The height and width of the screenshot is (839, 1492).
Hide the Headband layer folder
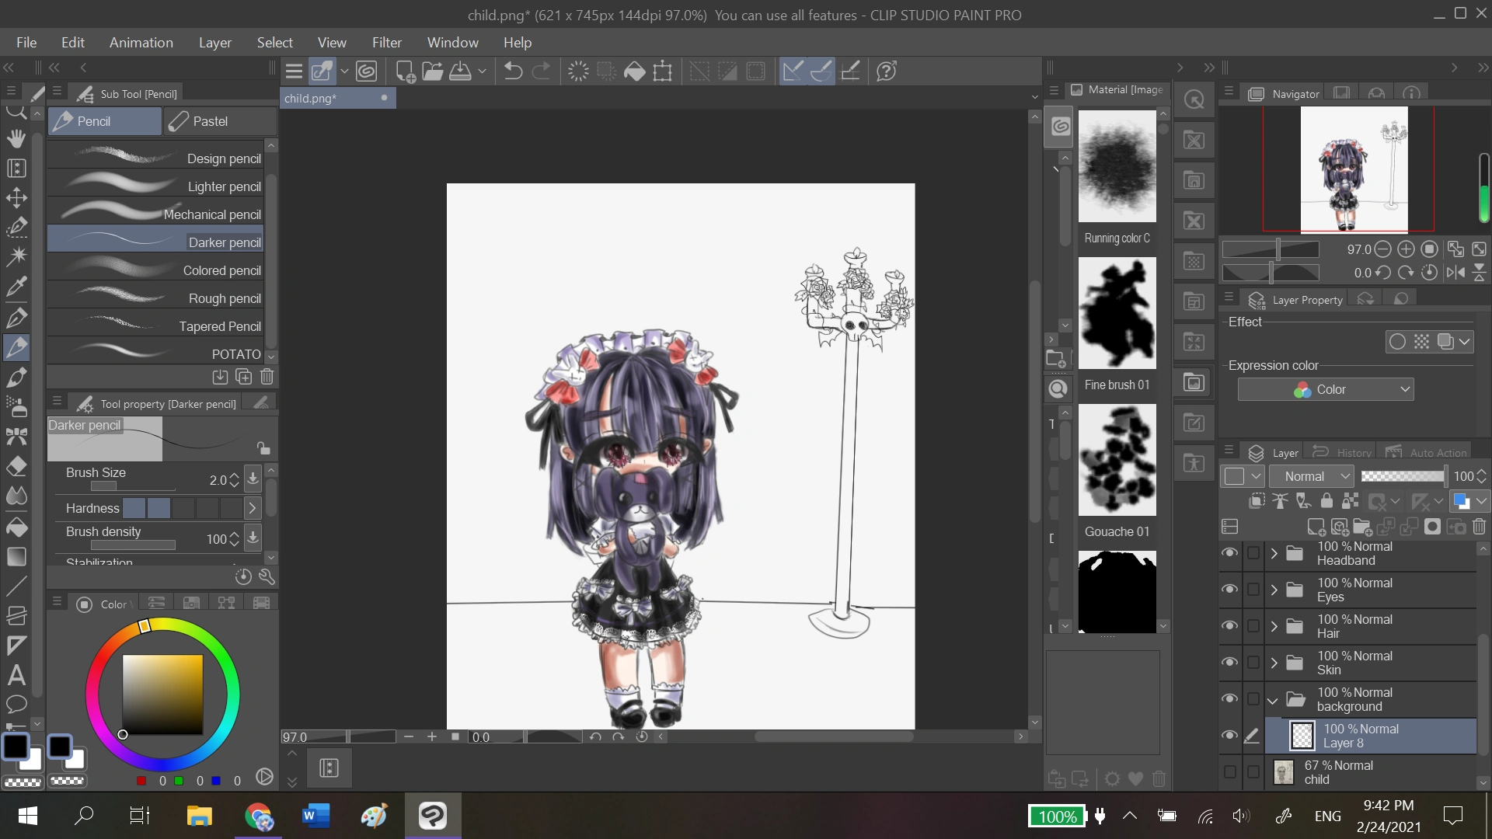(1230, 552)
